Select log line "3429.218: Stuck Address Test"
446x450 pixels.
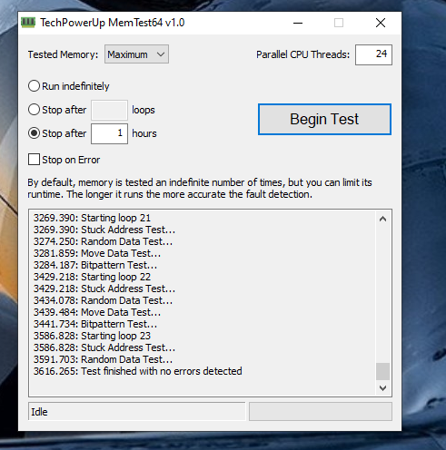pos(104,289)
